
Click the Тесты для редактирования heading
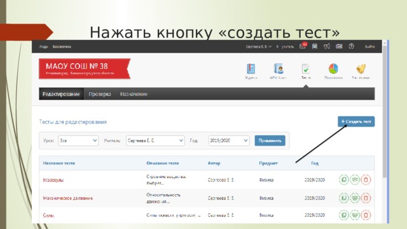pyautogui.click(x=73, y=122)
